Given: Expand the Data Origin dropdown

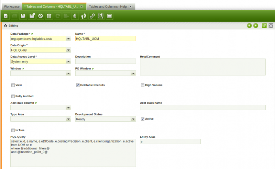Looking at the screenshot, I should click(68, 50).
